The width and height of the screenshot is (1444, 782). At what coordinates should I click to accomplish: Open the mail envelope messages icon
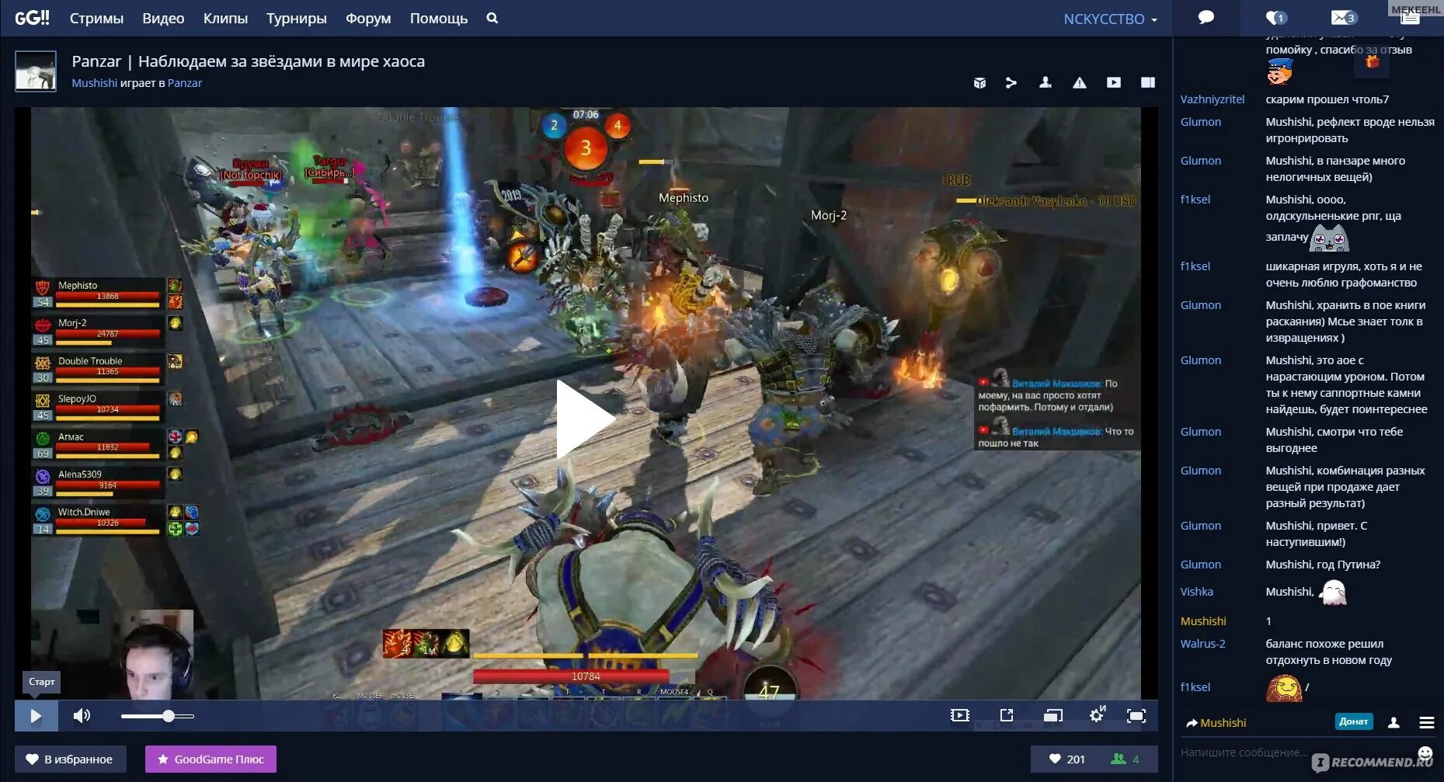tap(1344, 18)
